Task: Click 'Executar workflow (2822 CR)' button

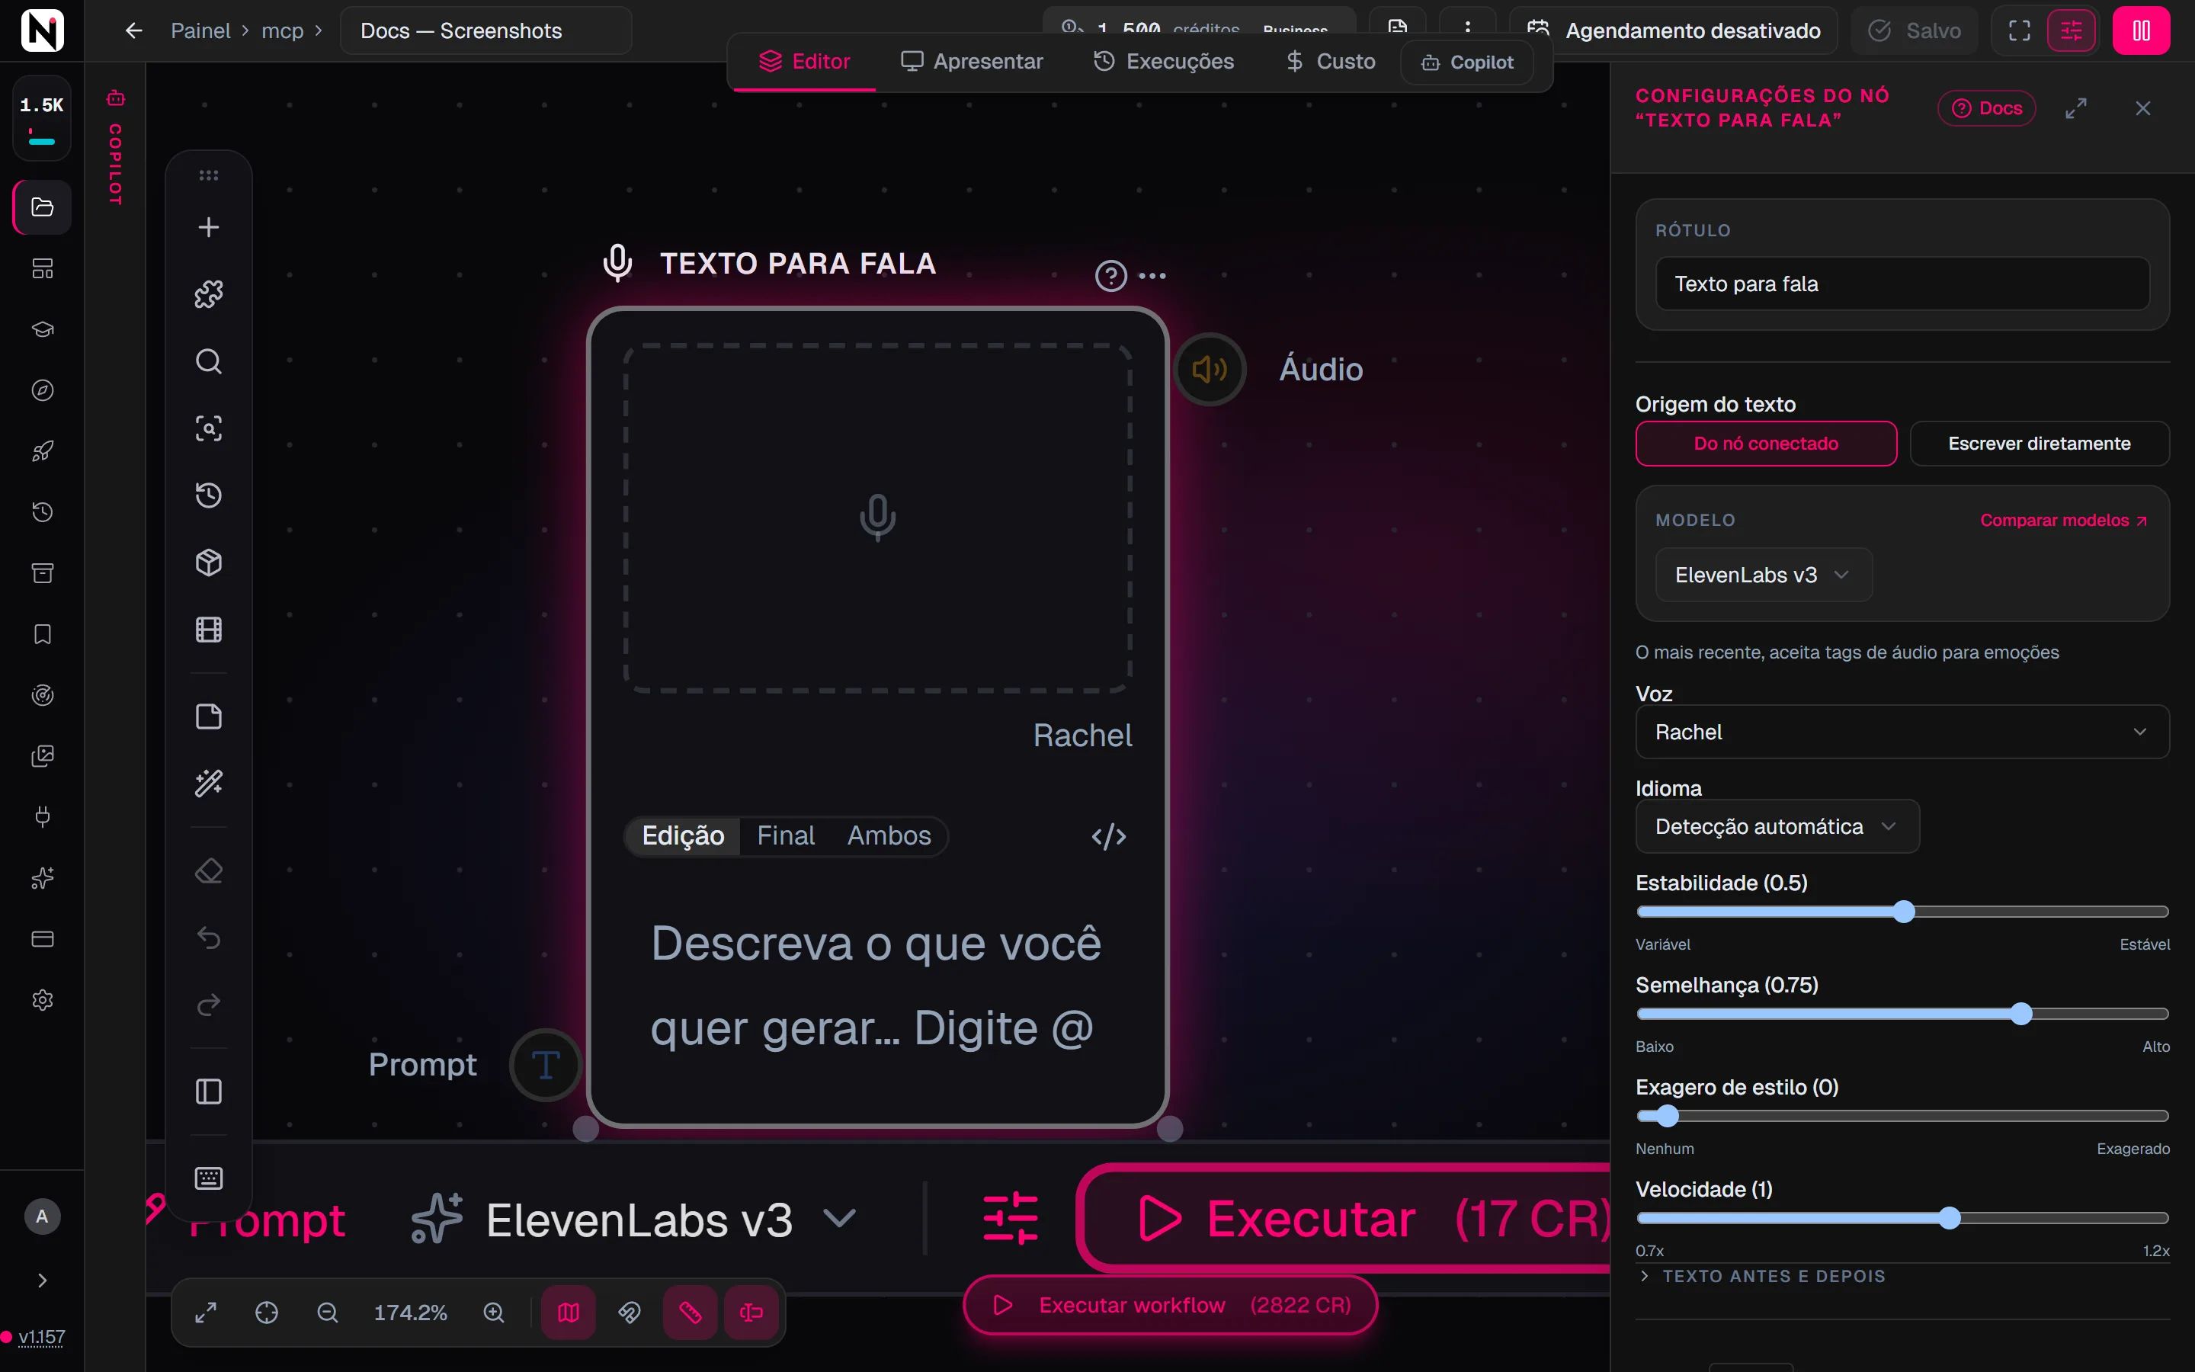Action: (x=1170, y=1305)
